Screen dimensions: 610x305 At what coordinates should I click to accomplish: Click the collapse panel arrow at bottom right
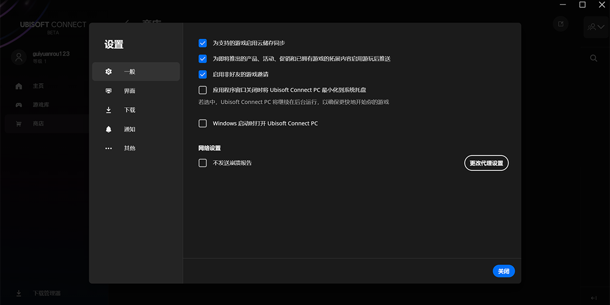(x=593, y=298)
